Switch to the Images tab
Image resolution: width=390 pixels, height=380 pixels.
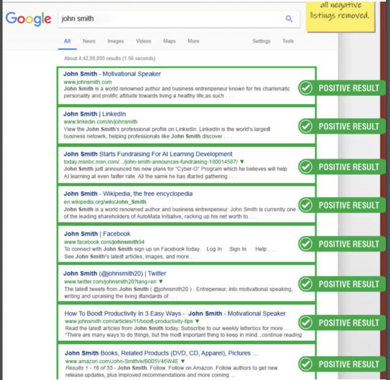(115, 41)
